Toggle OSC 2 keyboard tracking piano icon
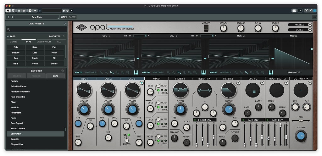Screen dimensions: 322x156 click(203, 72)
